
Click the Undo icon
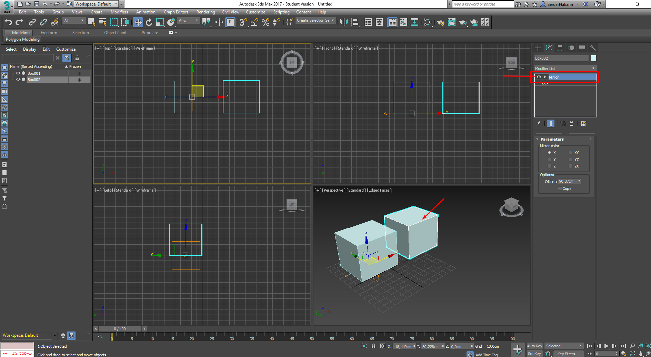(x=8, y=22)
